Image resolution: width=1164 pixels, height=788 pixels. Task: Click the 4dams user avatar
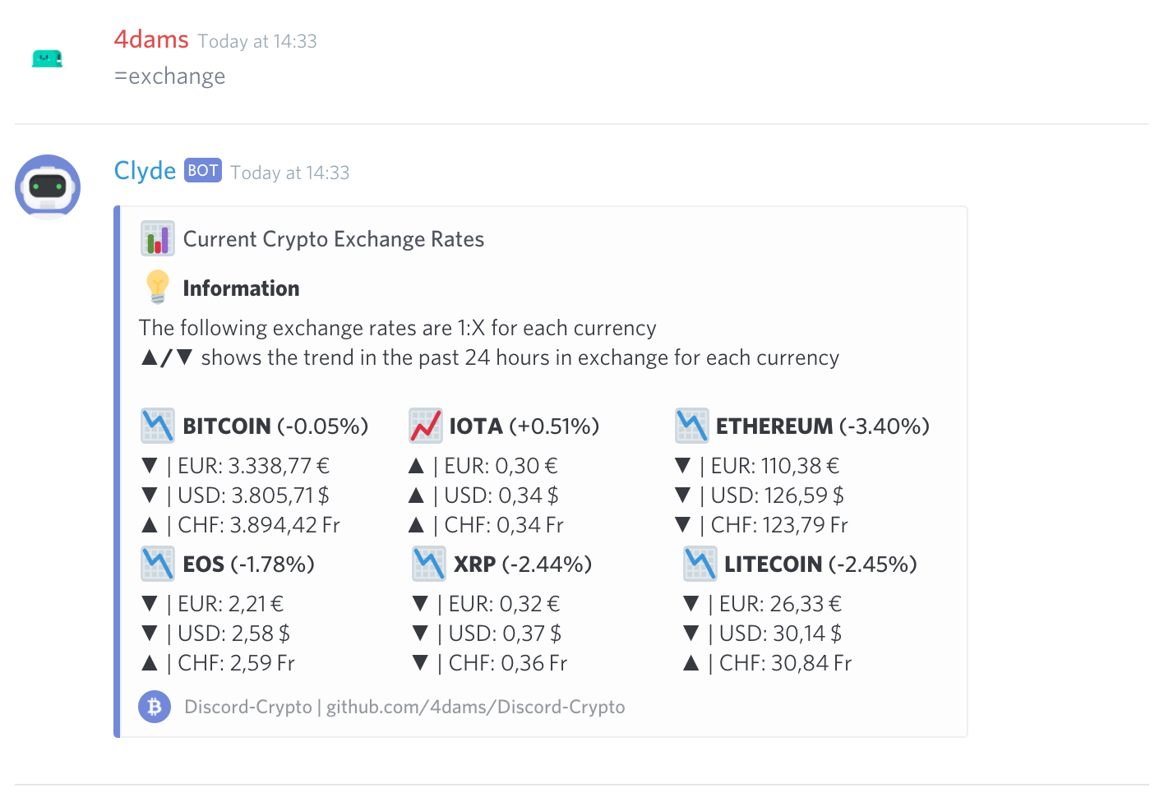pos(47,58)
